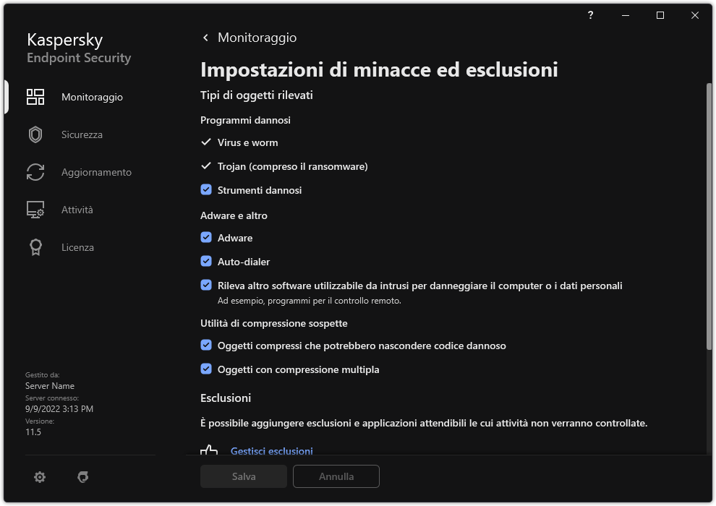Image resolution: width=716 pixels, height=506 pixels.
Task: Cancel changes with the Annulla button
Action: 336,476
